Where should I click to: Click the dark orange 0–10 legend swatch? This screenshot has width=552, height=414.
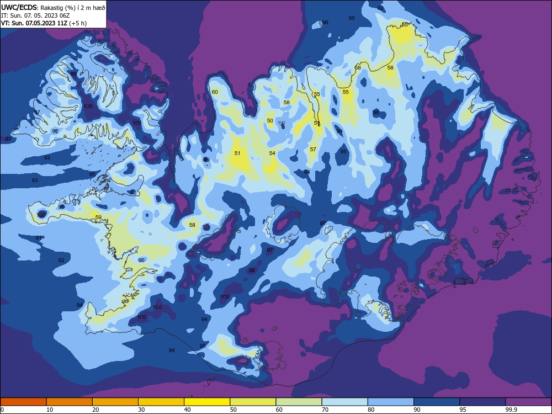pos(23,402)
